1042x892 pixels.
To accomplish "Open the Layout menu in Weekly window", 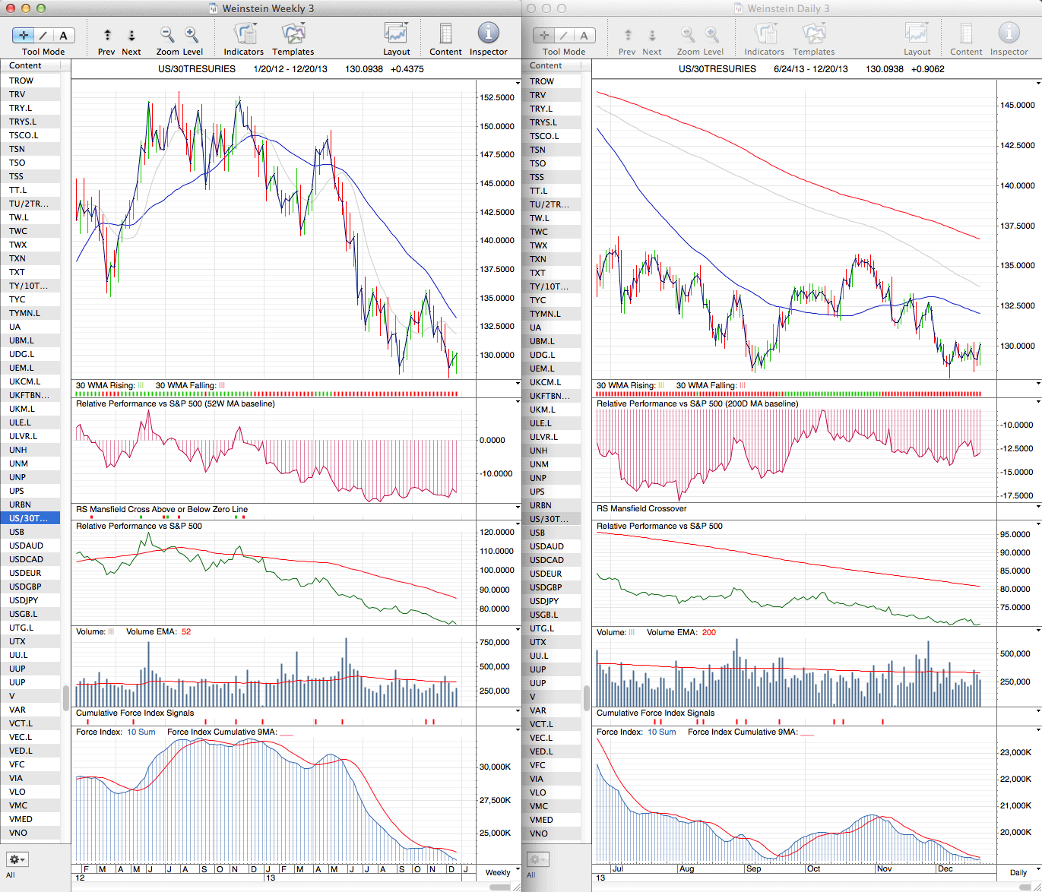I will click(x=396, y=34).
